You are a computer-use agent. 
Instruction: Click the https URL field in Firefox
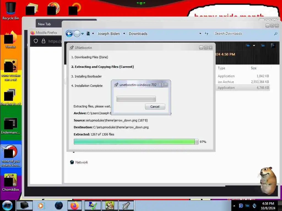click(x=55, y=41)
